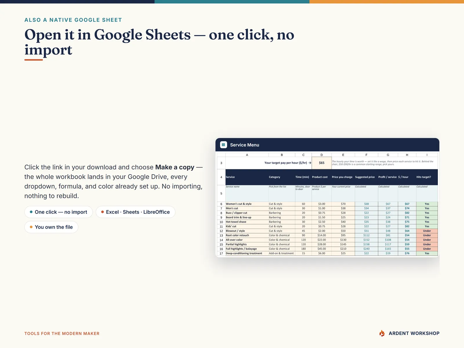
Task: Click the 'Kids' cut' service cell
Action: [x=247, y=226]
